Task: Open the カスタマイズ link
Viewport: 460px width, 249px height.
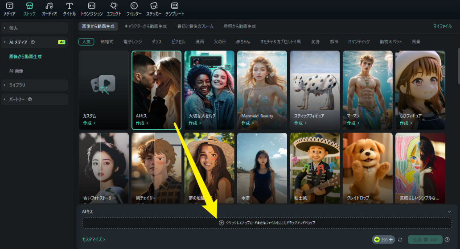Action: pos(94,240)
